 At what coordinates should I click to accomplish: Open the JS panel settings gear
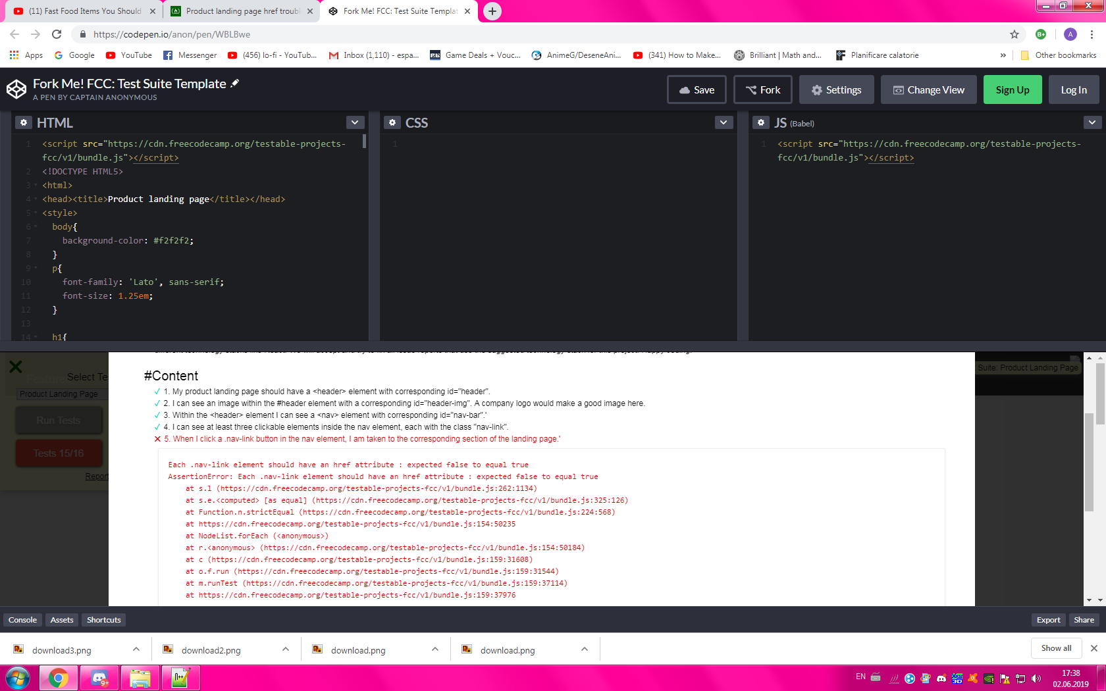[x=761, y=122]
